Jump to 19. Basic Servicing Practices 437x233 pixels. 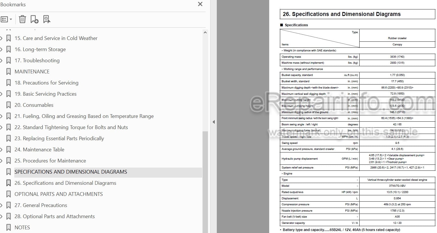click(45, 94)
